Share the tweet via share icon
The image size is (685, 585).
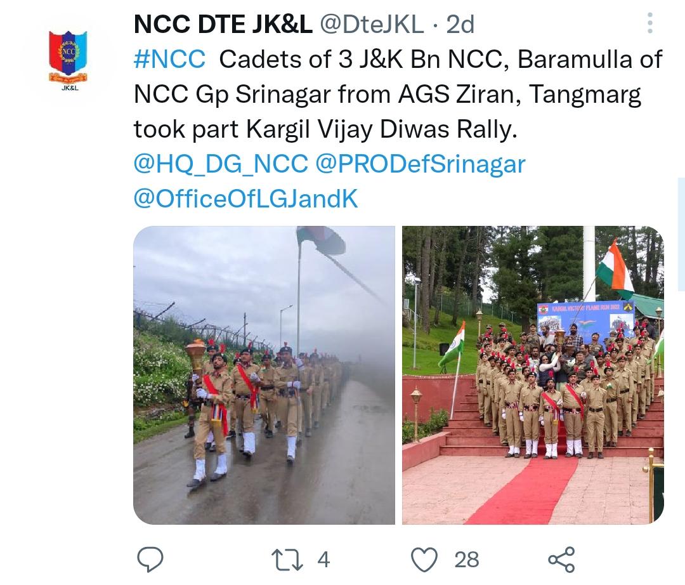point(561,560)
